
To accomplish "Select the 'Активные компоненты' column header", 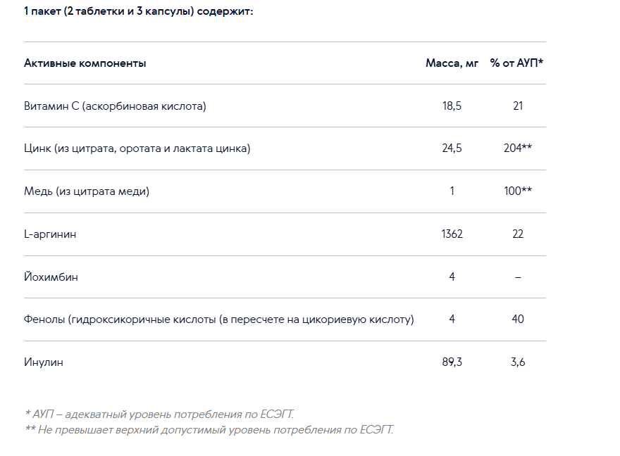I will point(85,63).
